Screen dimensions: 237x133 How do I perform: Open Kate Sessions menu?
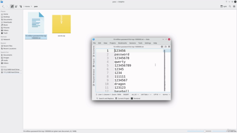[x=133, y=43]
